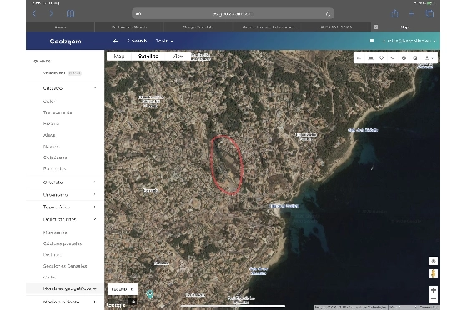467x310 pixels.
Task: Show all Safari tabs overview
Action: tap(429, 13)
